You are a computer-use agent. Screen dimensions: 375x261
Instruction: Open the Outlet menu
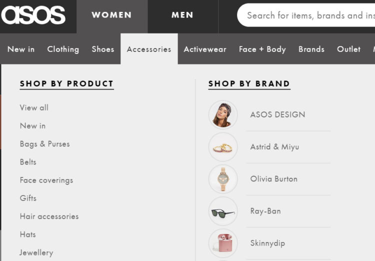click(348, 49)
